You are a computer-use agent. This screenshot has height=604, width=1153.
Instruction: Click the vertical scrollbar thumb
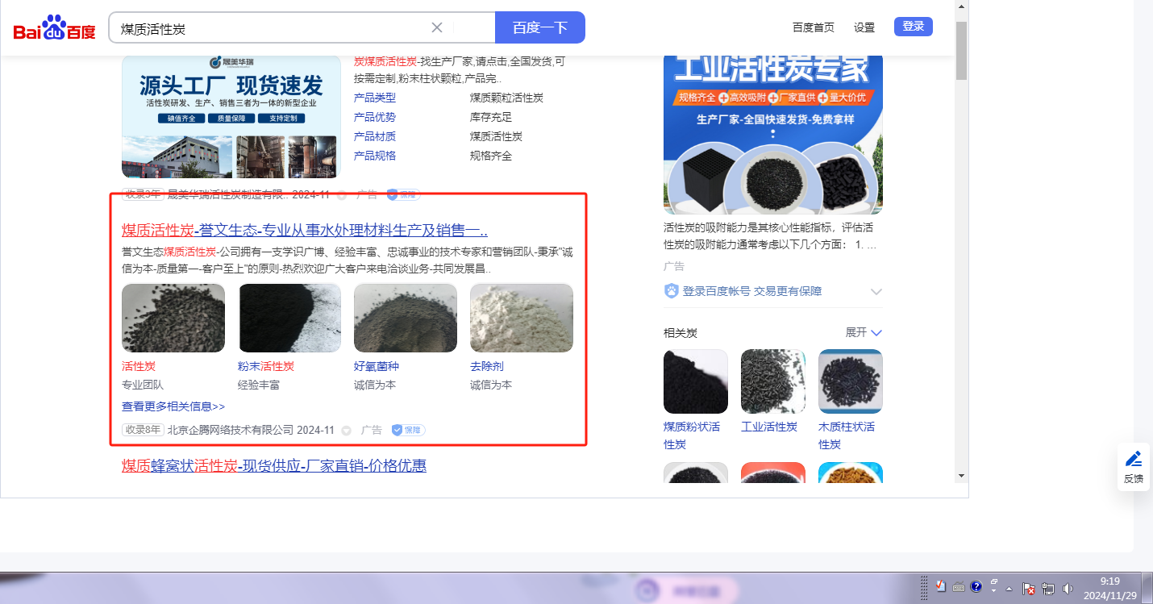[961, 50]
